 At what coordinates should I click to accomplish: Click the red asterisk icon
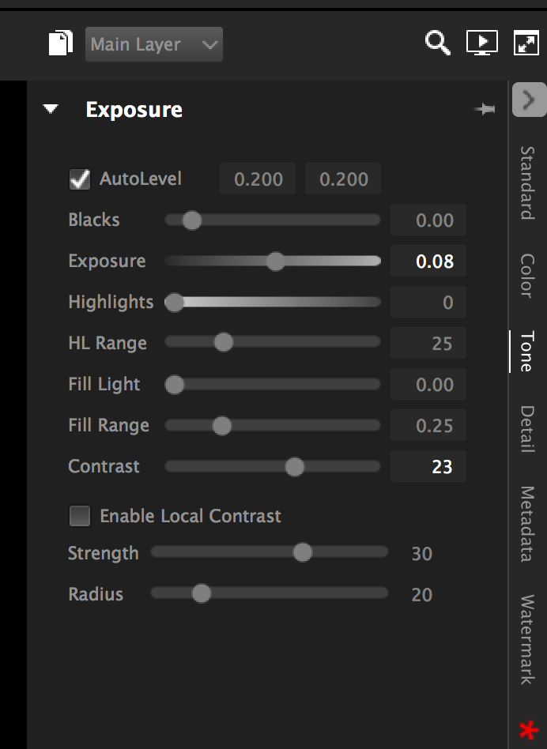(x=527, y=730)
